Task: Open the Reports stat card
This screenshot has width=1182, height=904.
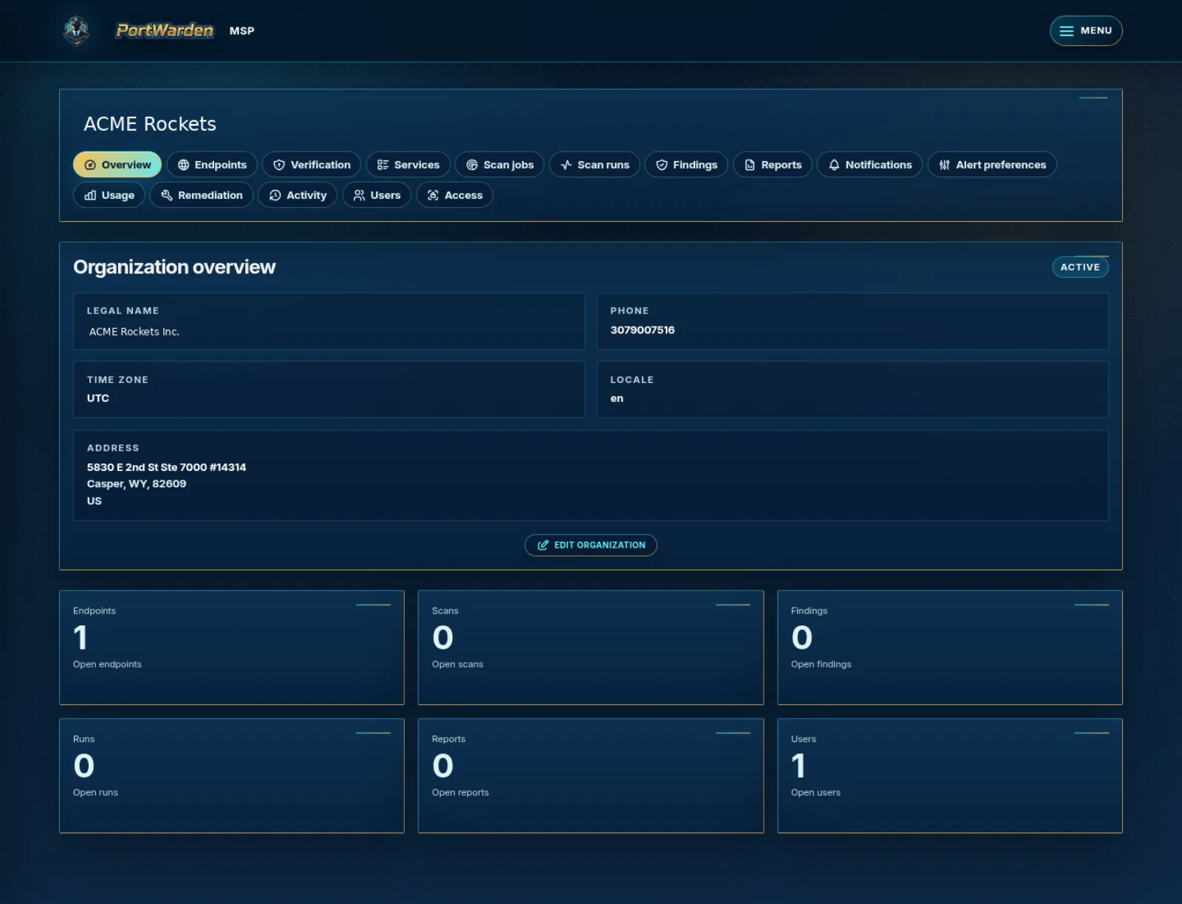Action: 591,776
